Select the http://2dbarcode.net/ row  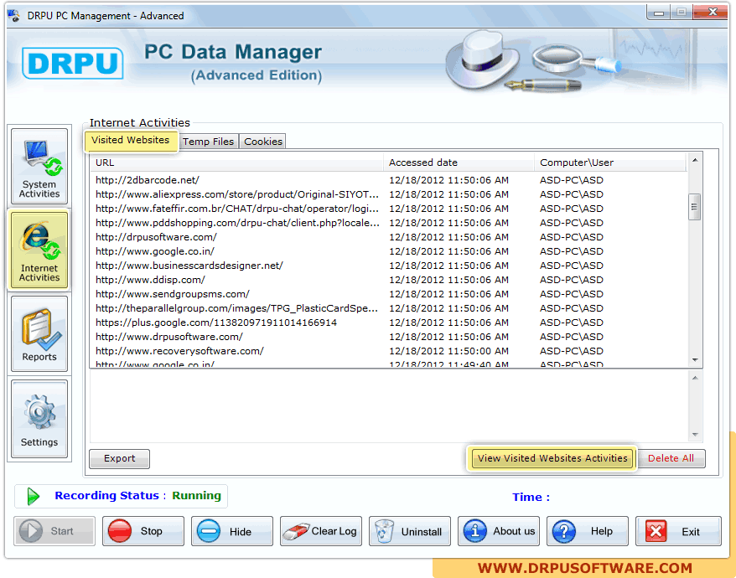click(389, 180)
